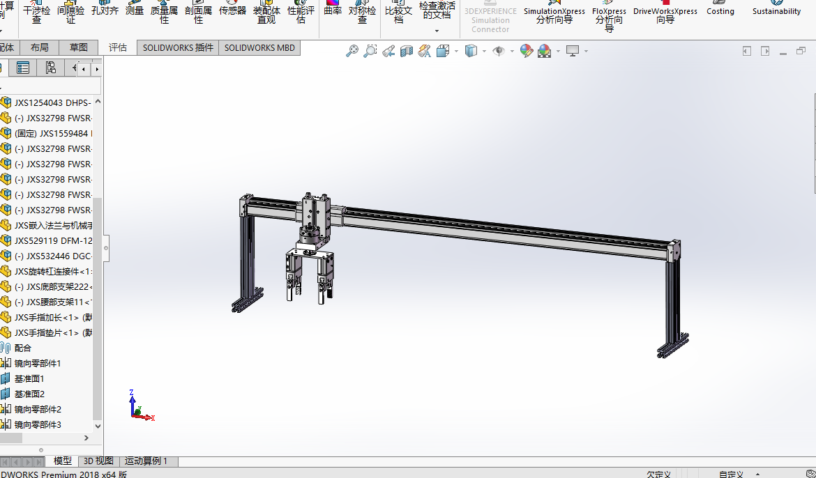Select the 配合 folder in tree
Screen dimensions: 816x478
click(23, 348)
